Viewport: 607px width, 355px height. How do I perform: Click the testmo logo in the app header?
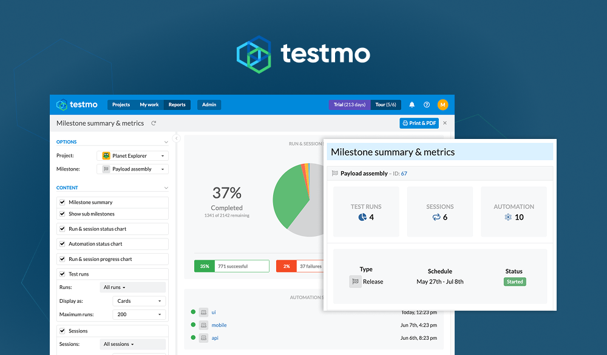click(x=76, y=104)
